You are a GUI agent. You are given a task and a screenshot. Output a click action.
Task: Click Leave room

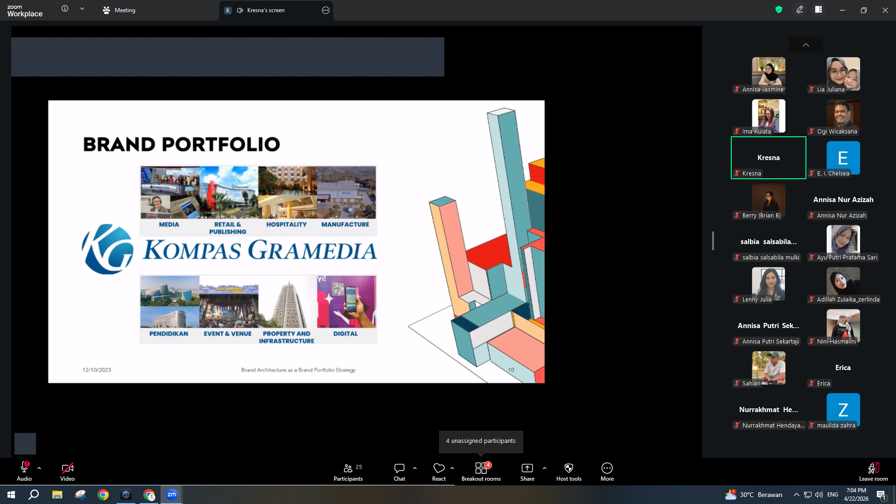pyautogui.click(x=874, y=471)
